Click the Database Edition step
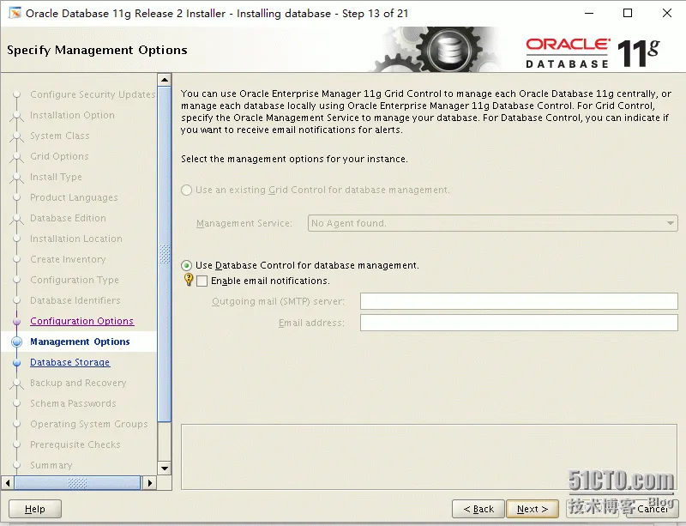The width and height of the screenshot is (686, 526). (x=68, y=218)
